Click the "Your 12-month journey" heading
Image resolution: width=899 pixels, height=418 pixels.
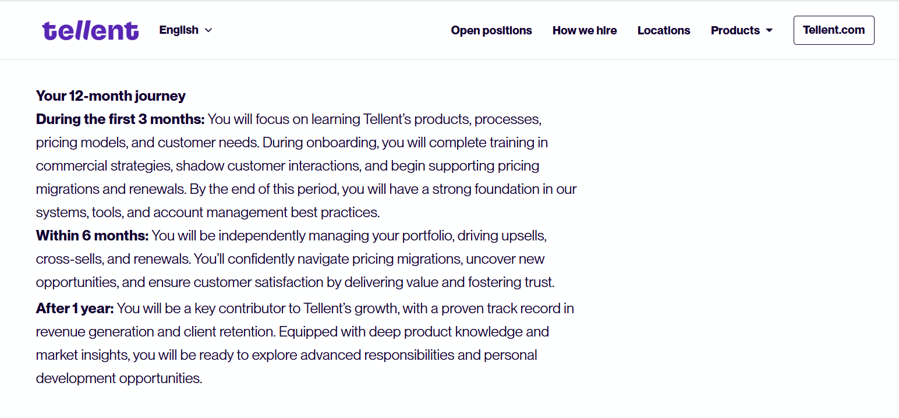111,96
